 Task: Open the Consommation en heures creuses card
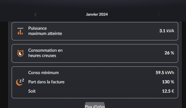(x=95, y=53)
